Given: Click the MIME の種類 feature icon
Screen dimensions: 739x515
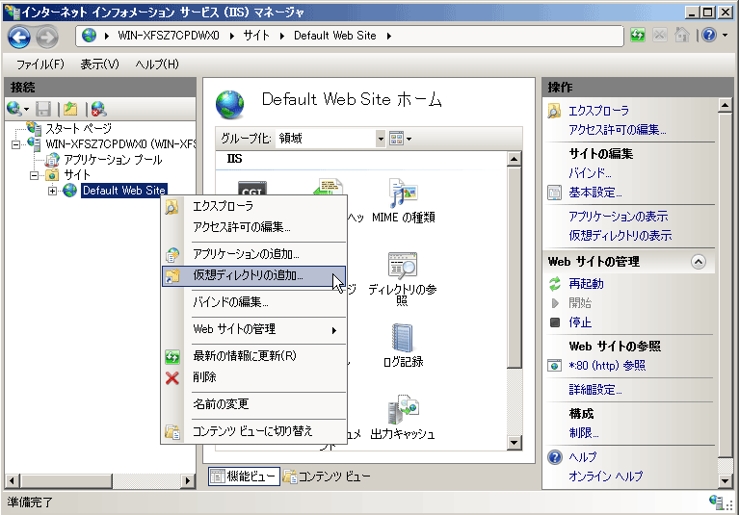Looking at the screenshot, I should pyautogui.click(x=402, y=196).
